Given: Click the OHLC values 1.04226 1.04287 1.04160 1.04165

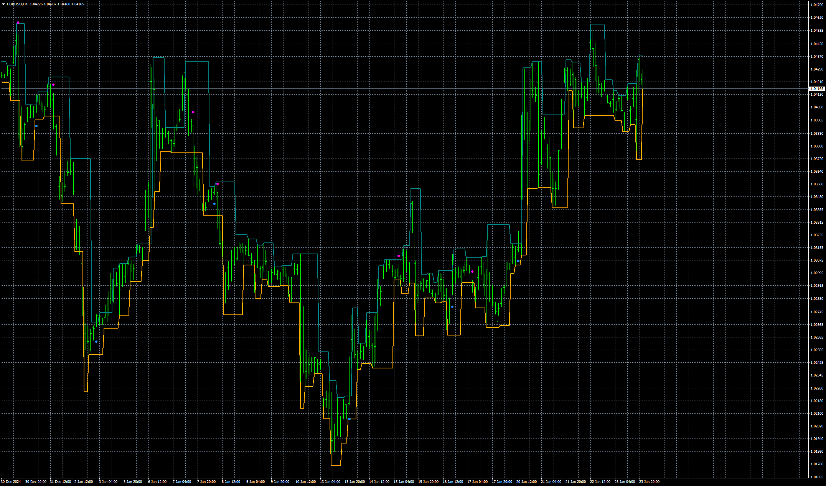Looking at the screenshot, I should coord(57,4).
